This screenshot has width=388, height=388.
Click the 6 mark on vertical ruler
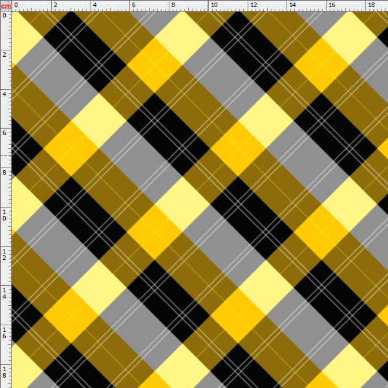5,133
